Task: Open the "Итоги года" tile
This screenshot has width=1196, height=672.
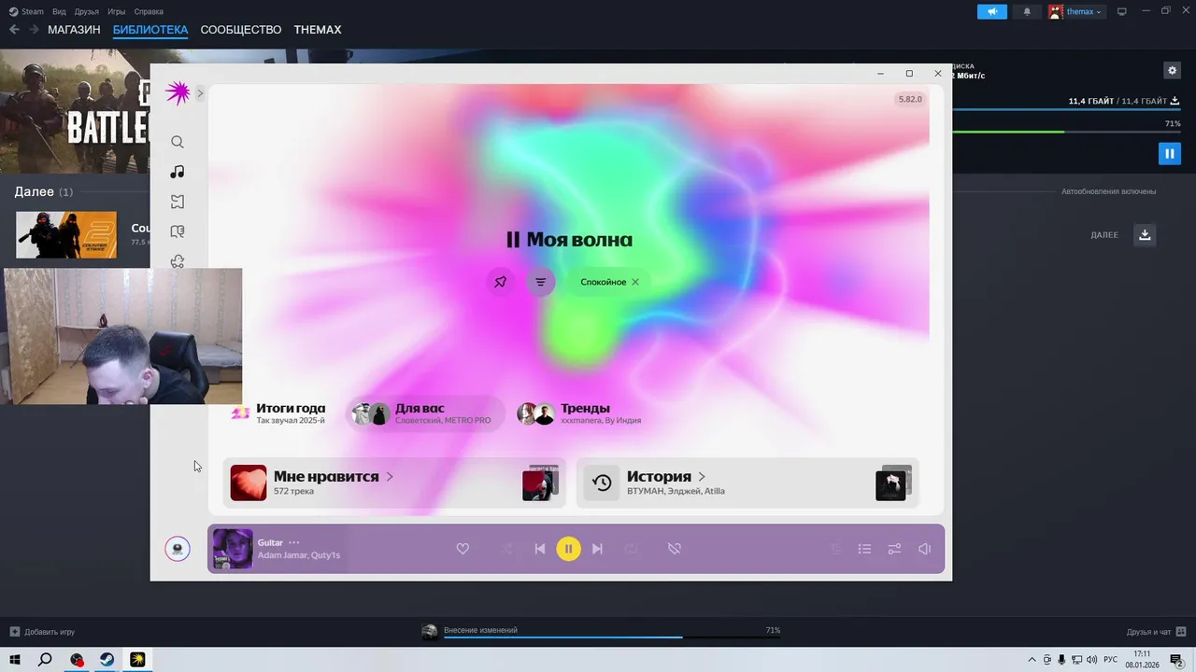Action: click(x=279, y=413)
